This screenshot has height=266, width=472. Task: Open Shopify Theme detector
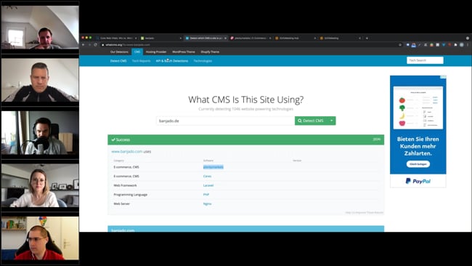pos(210,52)
